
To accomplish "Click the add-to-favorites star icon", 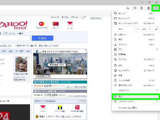I will [127, 8].
